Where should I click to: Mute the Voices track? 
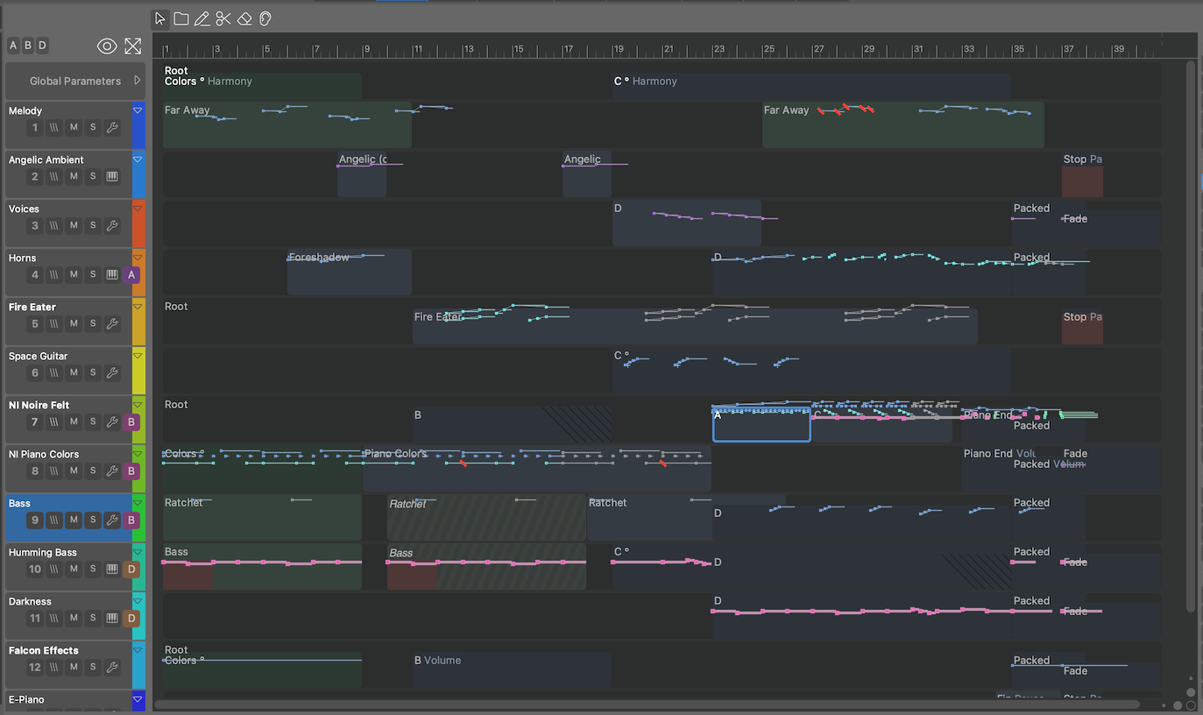pos(74,226)
